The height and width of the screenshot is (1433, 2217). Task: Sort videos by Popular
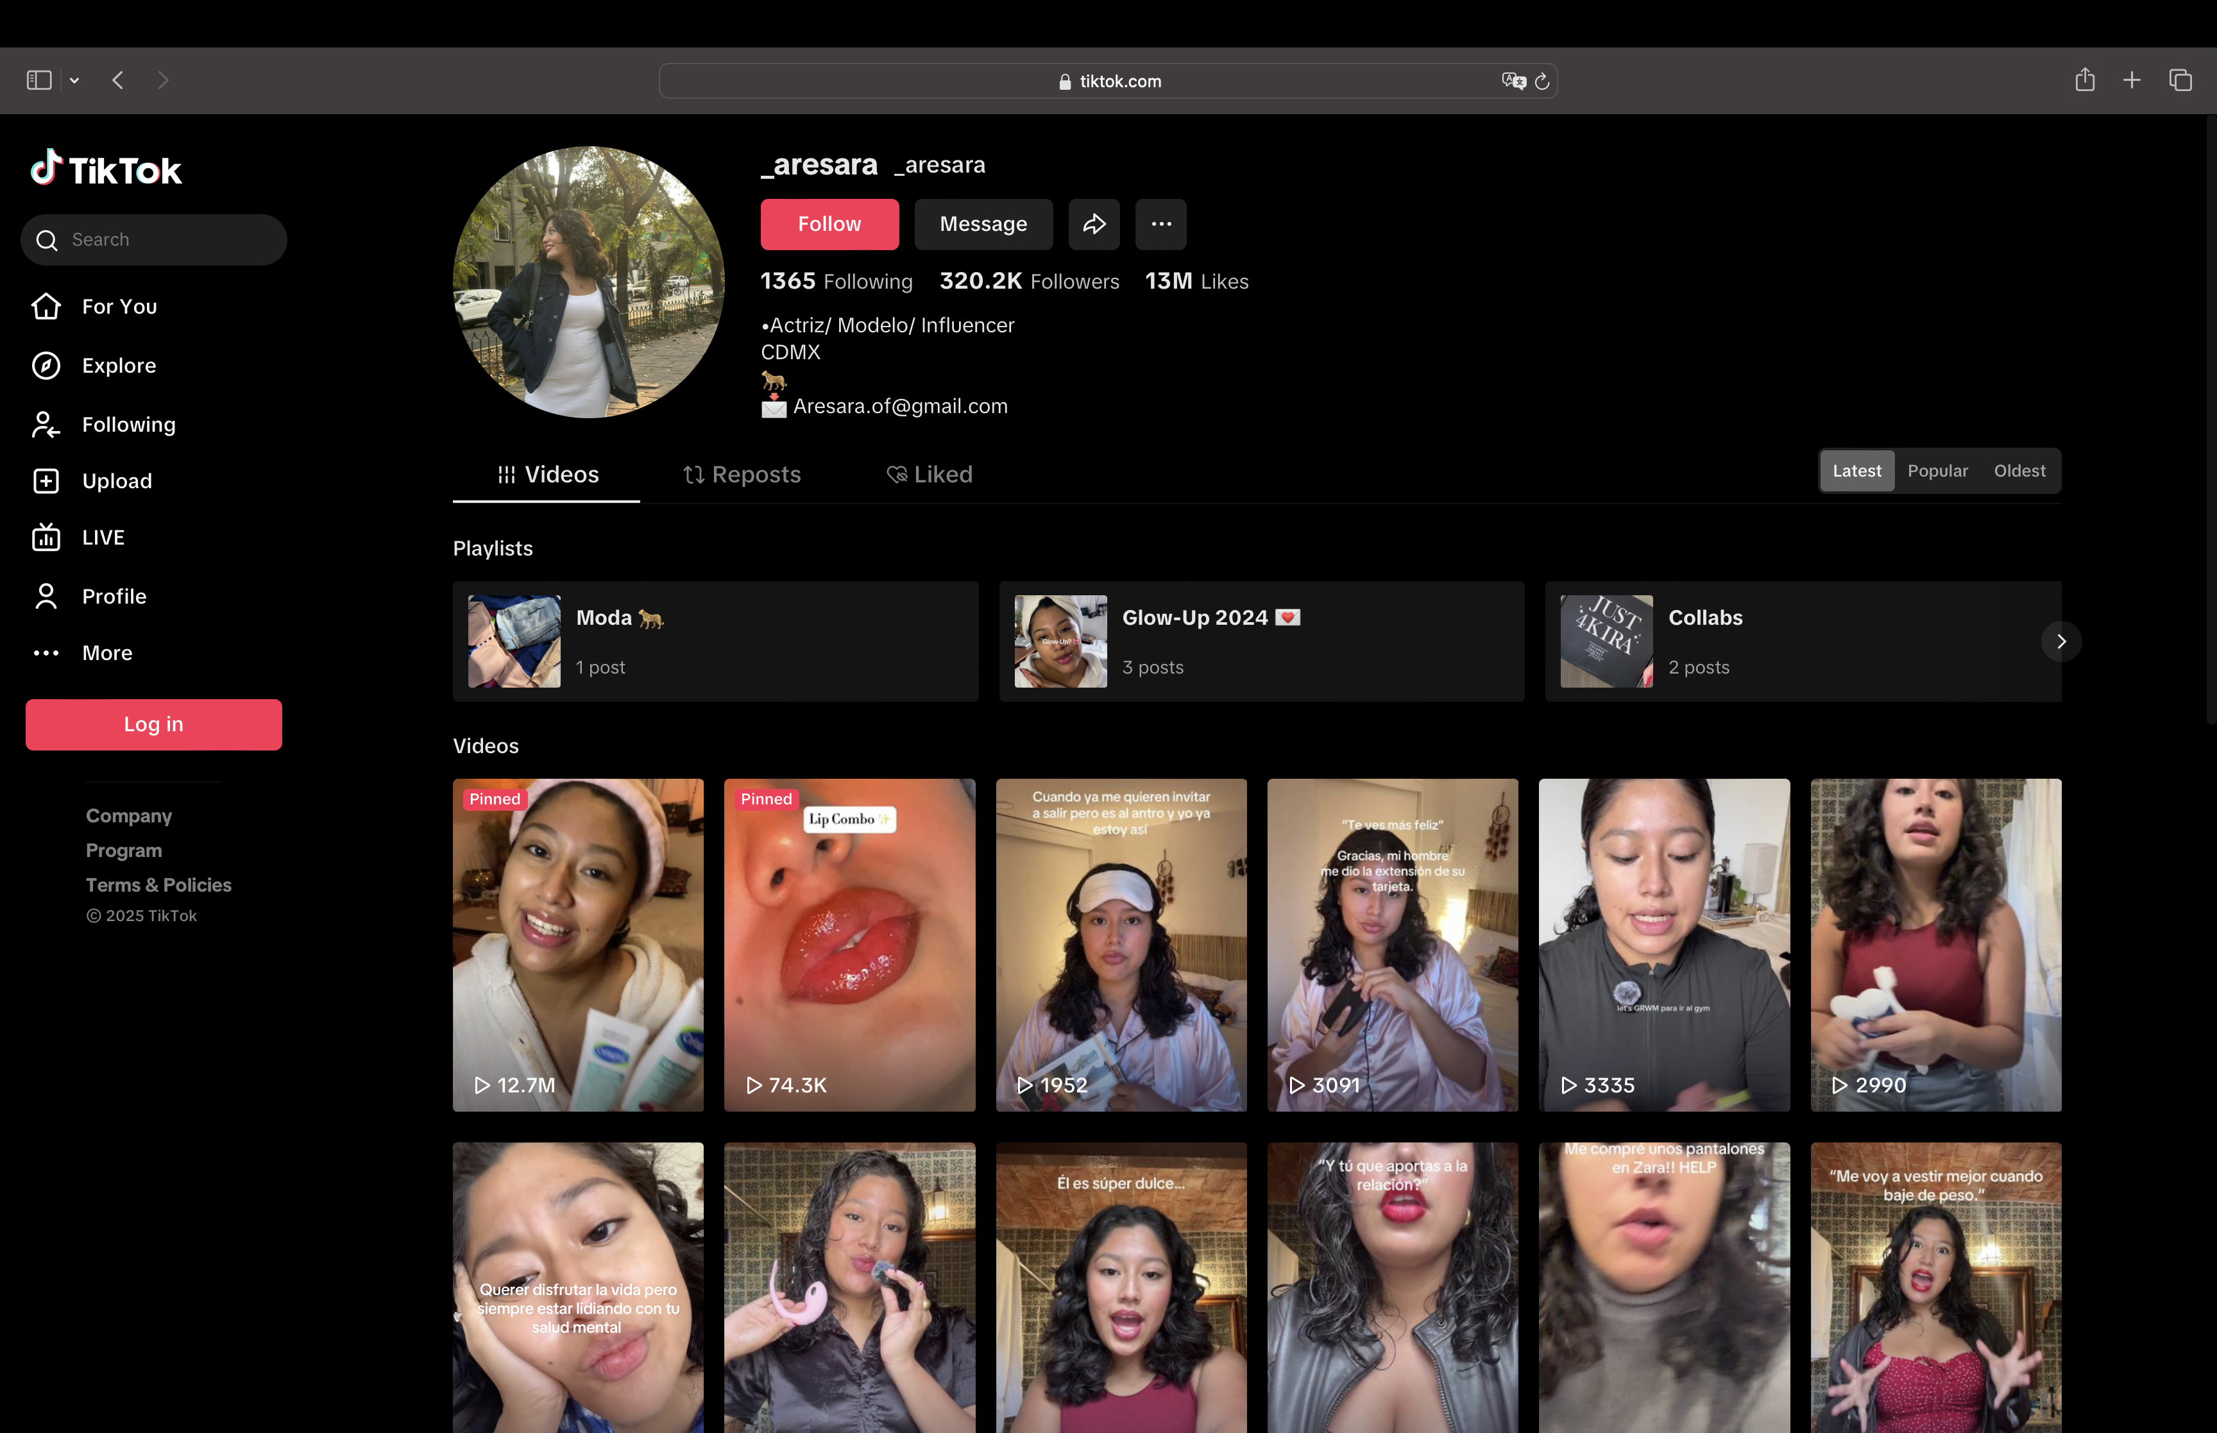1937,471
